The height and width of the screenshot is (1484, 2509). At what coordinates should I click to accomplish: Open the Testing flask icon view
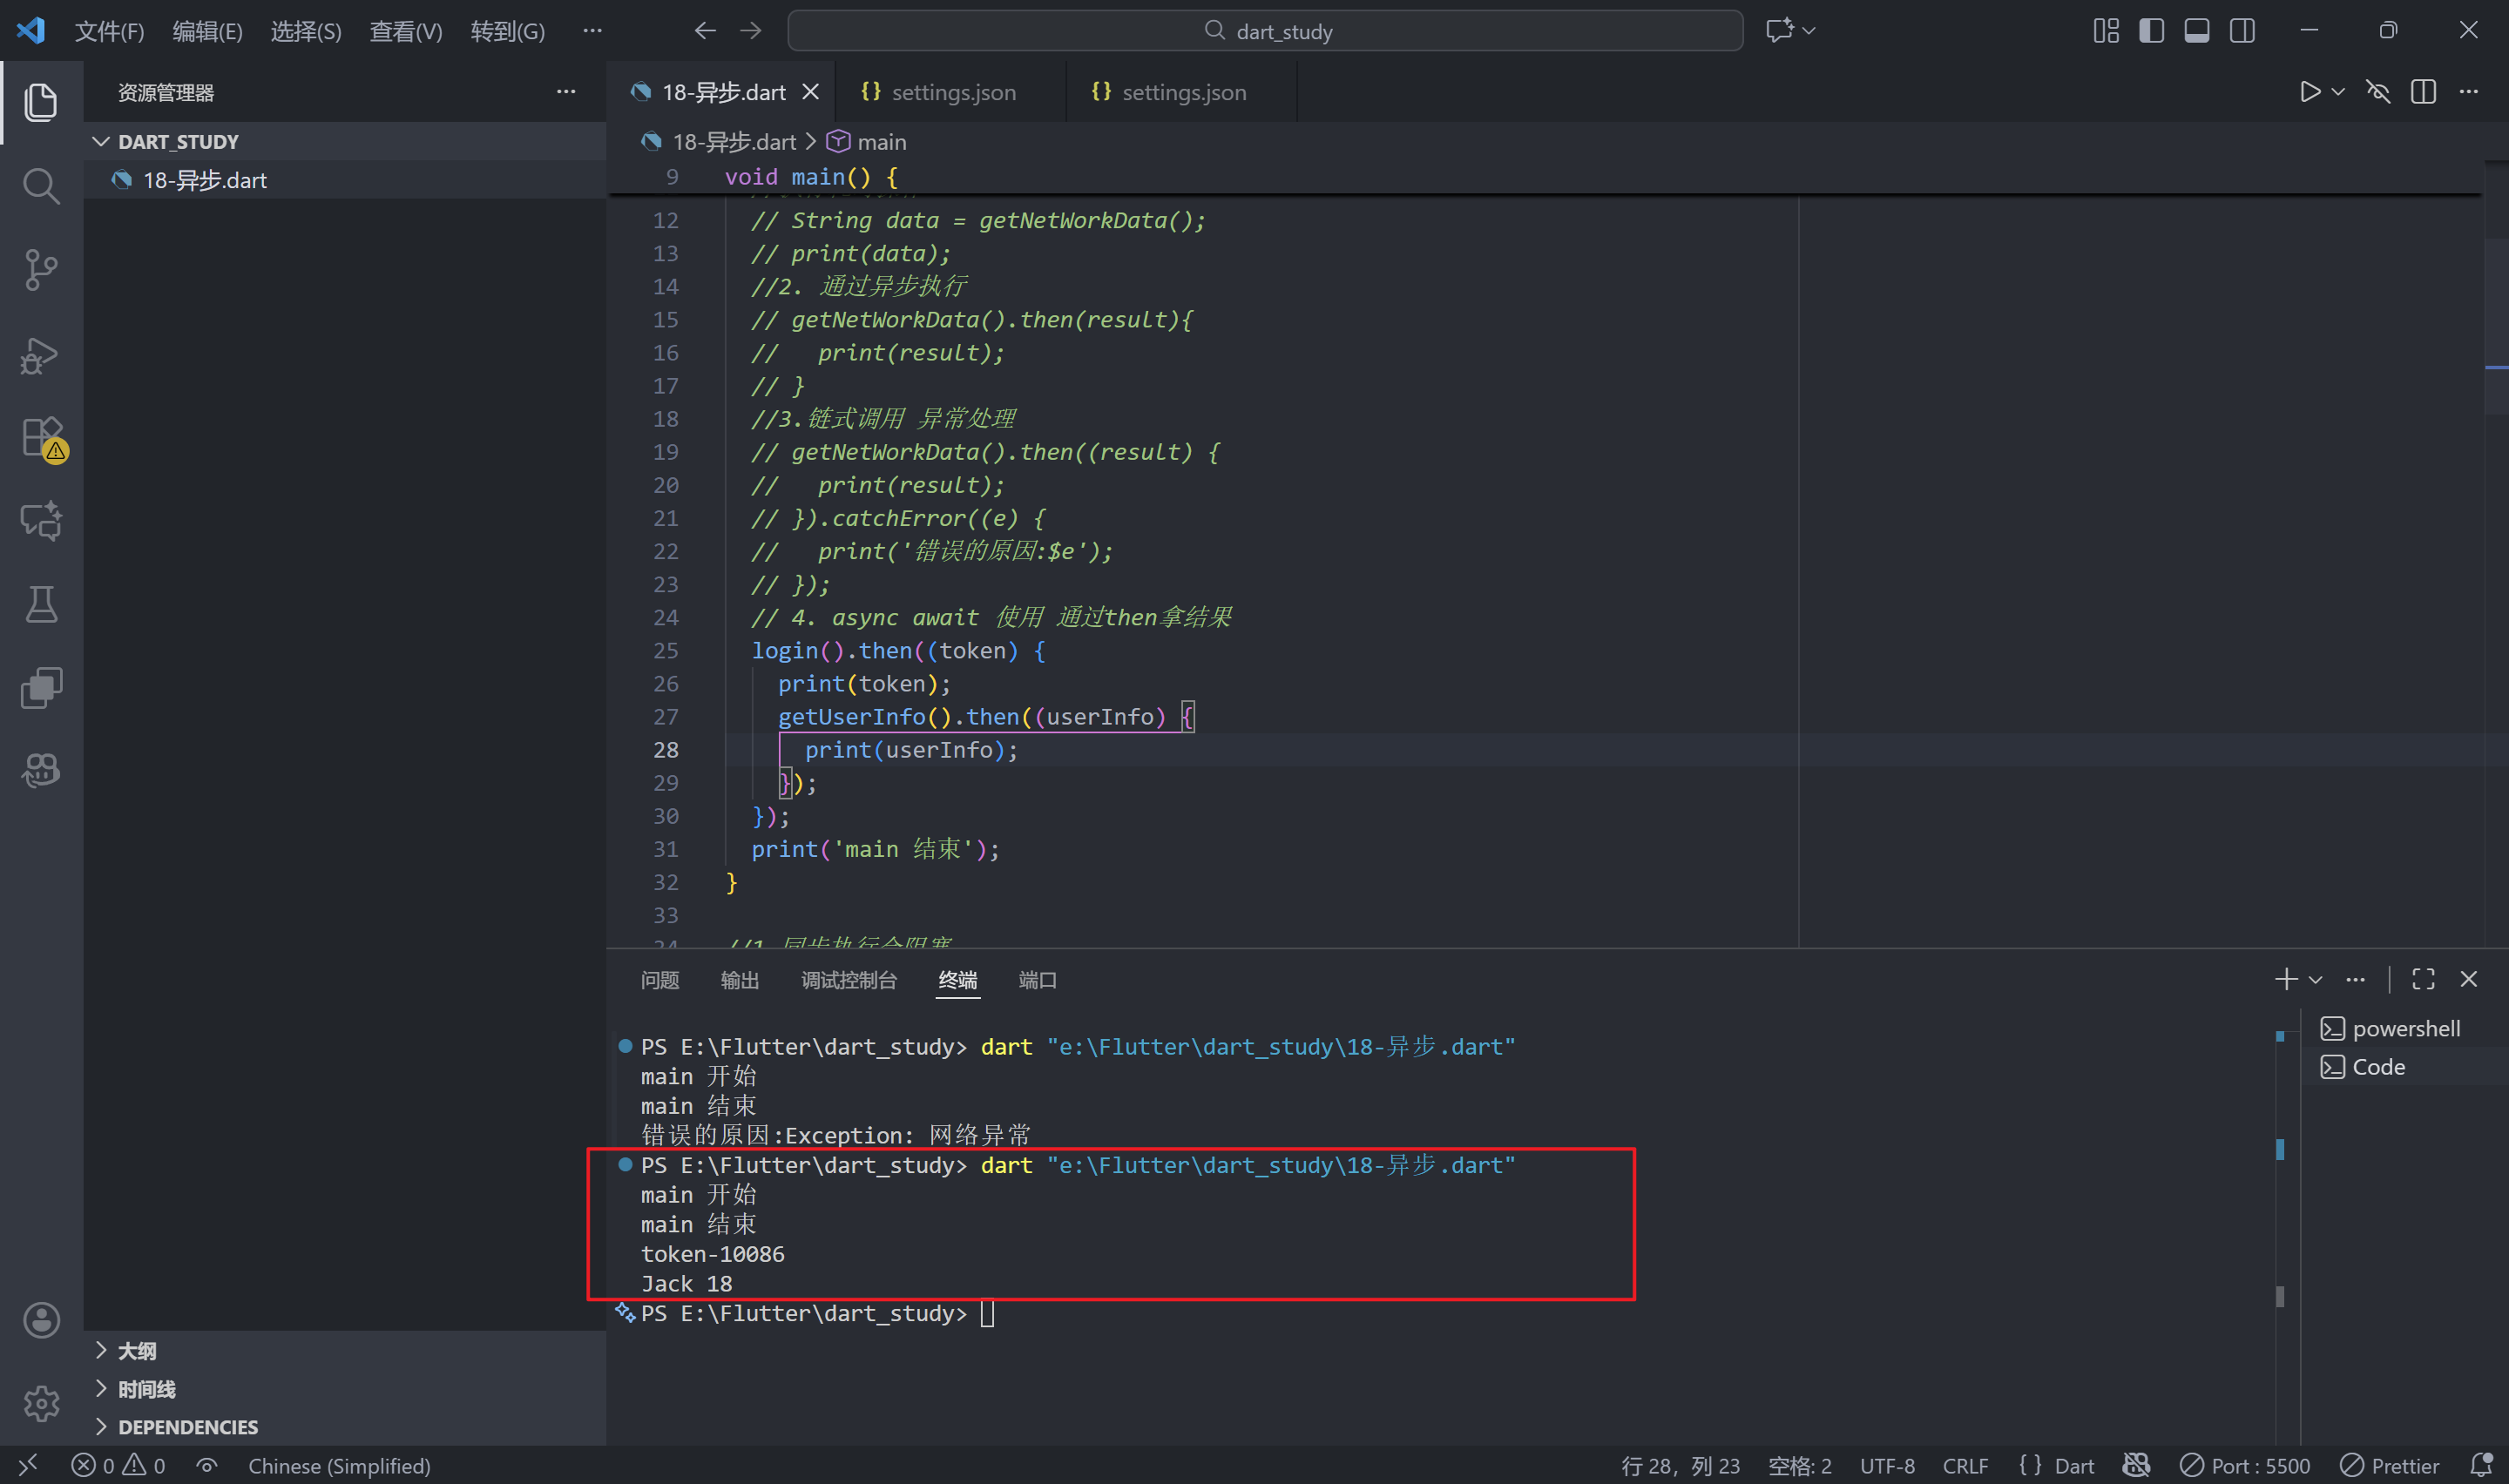point(41,604)
